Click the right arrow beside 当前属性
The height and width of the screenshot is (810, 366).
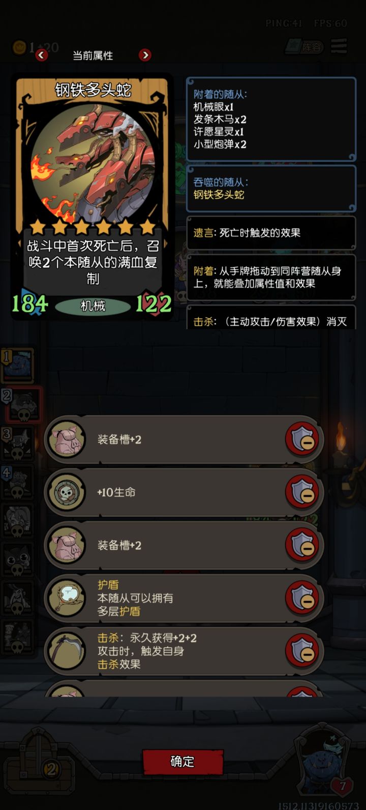click(145, 54)
